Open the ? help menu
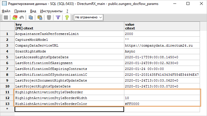The width and height of the screenshot is (207, 116). click(x=67, y=11)
